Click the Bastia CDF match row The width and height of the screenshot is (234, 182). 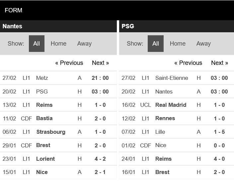tap(58, 118)
